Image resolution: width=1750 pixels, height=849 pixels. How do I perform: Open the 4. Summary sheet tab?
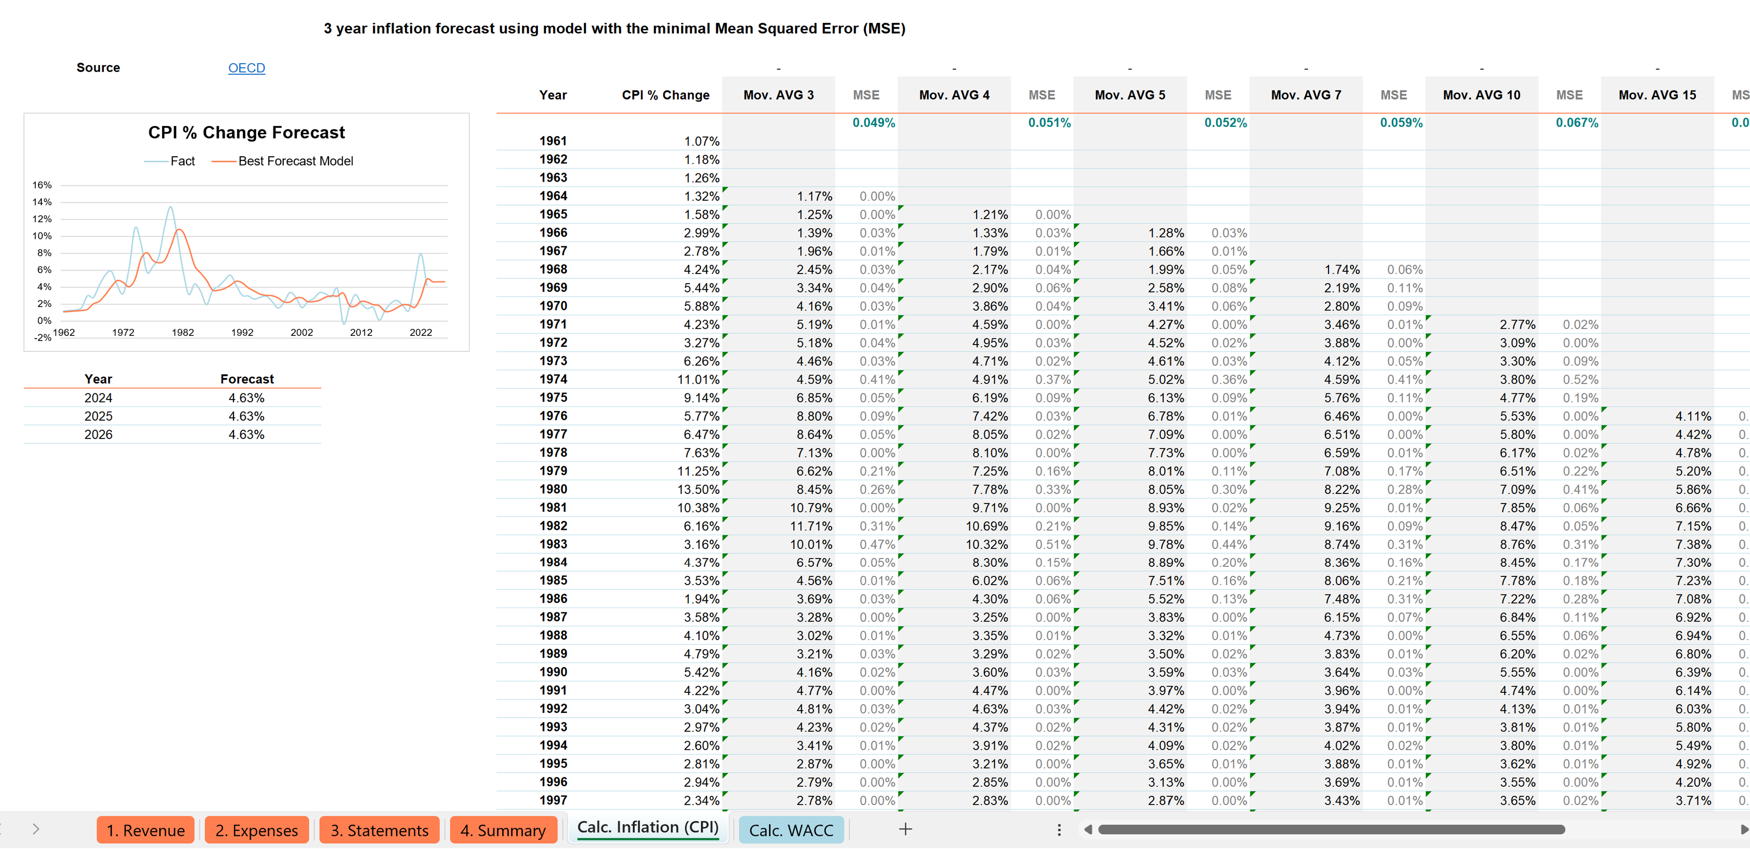503,830
